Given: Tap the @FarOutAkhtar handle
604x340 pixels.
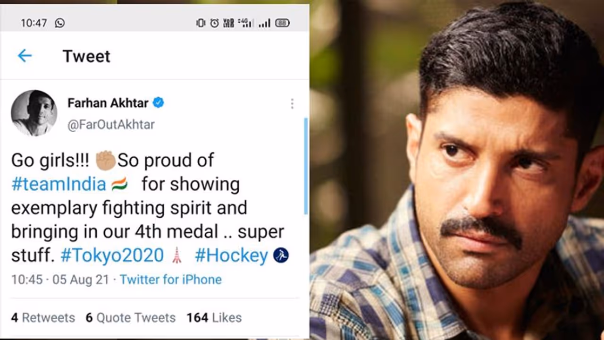Looking at the screenshot, I should pyautogui.click(x=111, y=125).
